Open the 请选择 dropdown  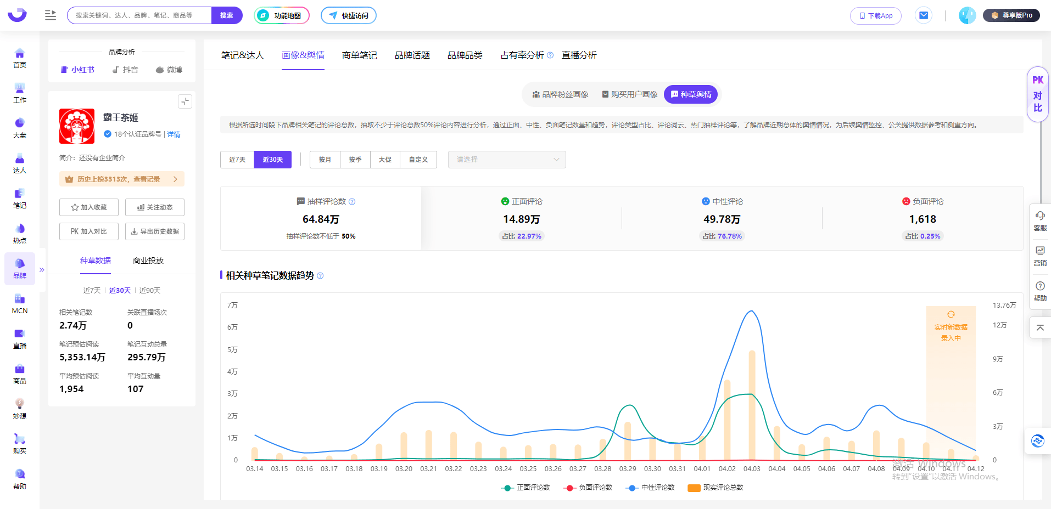pyautogui.click(x=507, y=160)
